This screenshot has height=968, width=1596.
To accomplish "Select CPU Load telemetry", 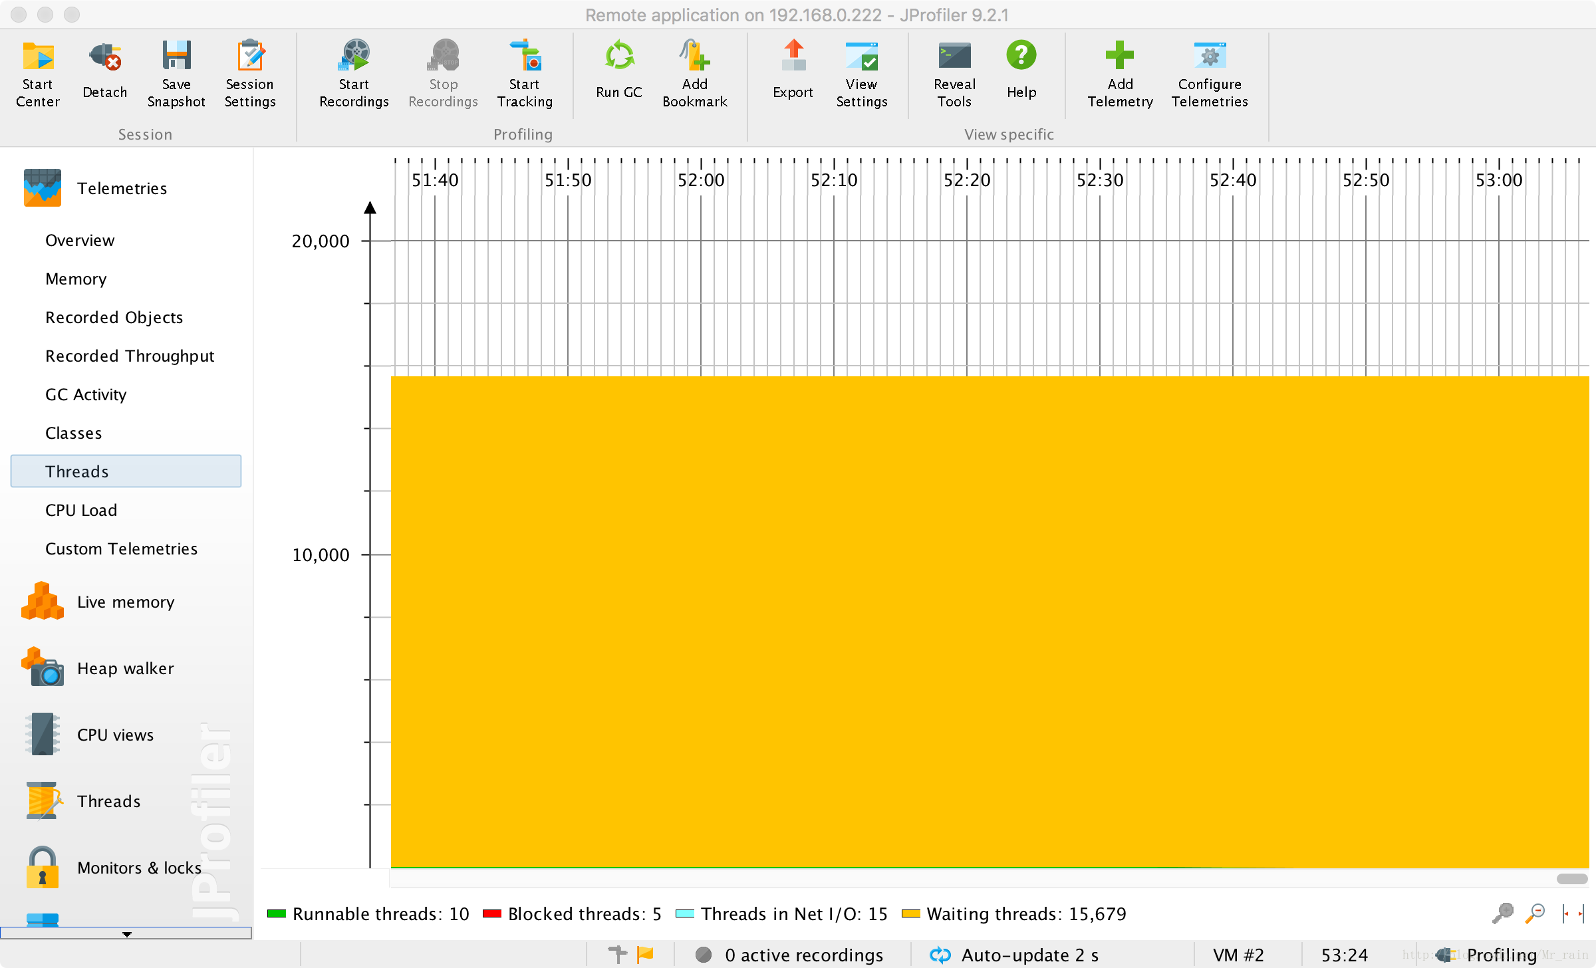I will [x=81, y=510].
